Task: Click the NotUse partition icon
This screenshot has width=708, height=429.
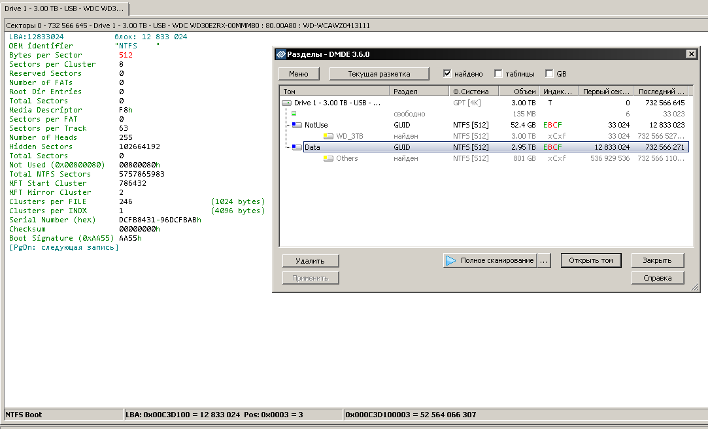Action: click(297, 125)
